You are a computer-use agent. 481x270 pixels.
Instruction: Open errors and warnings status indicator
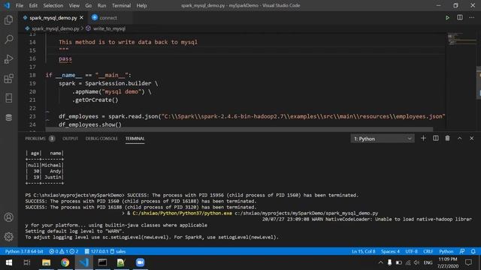click(63, 251)
